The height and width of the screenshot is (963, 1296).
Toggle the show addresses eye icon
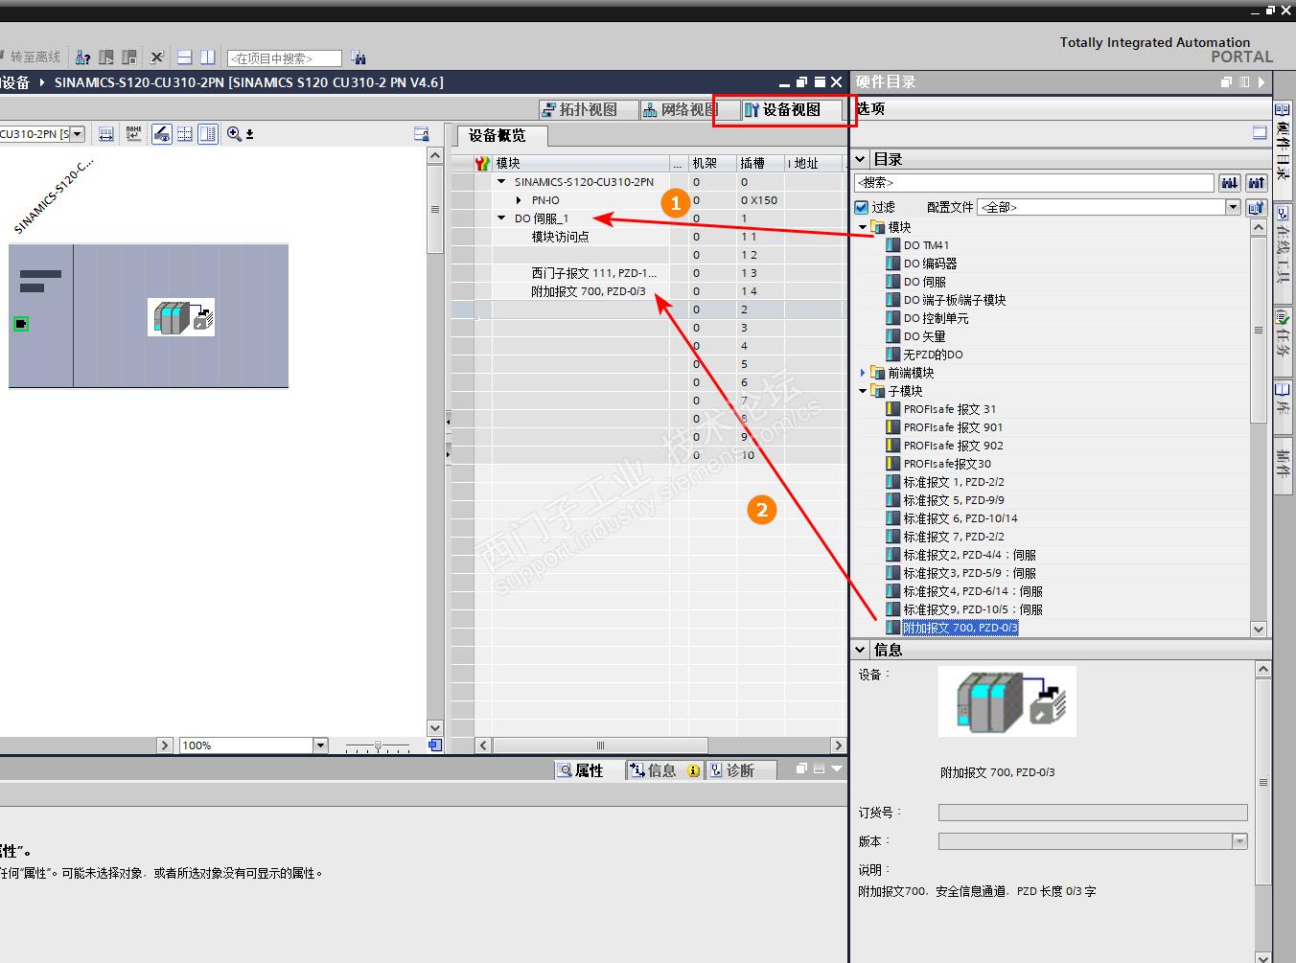162,134
